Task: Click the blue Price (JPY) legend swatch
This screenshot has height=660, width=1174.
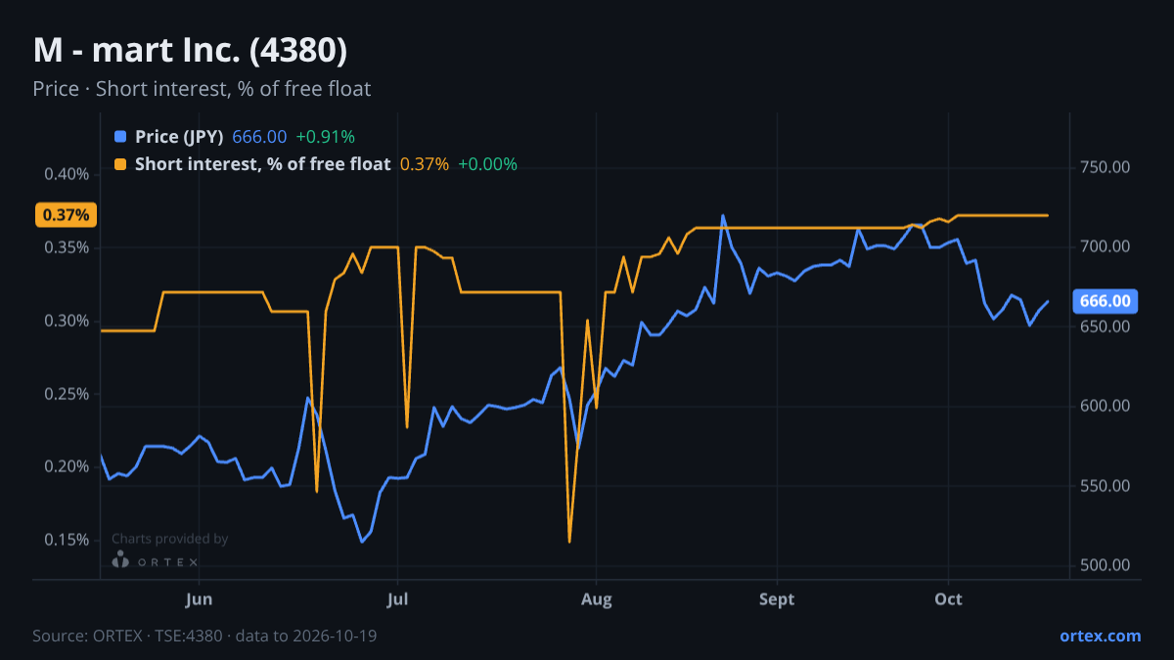Action: click(x=120, y=137)
